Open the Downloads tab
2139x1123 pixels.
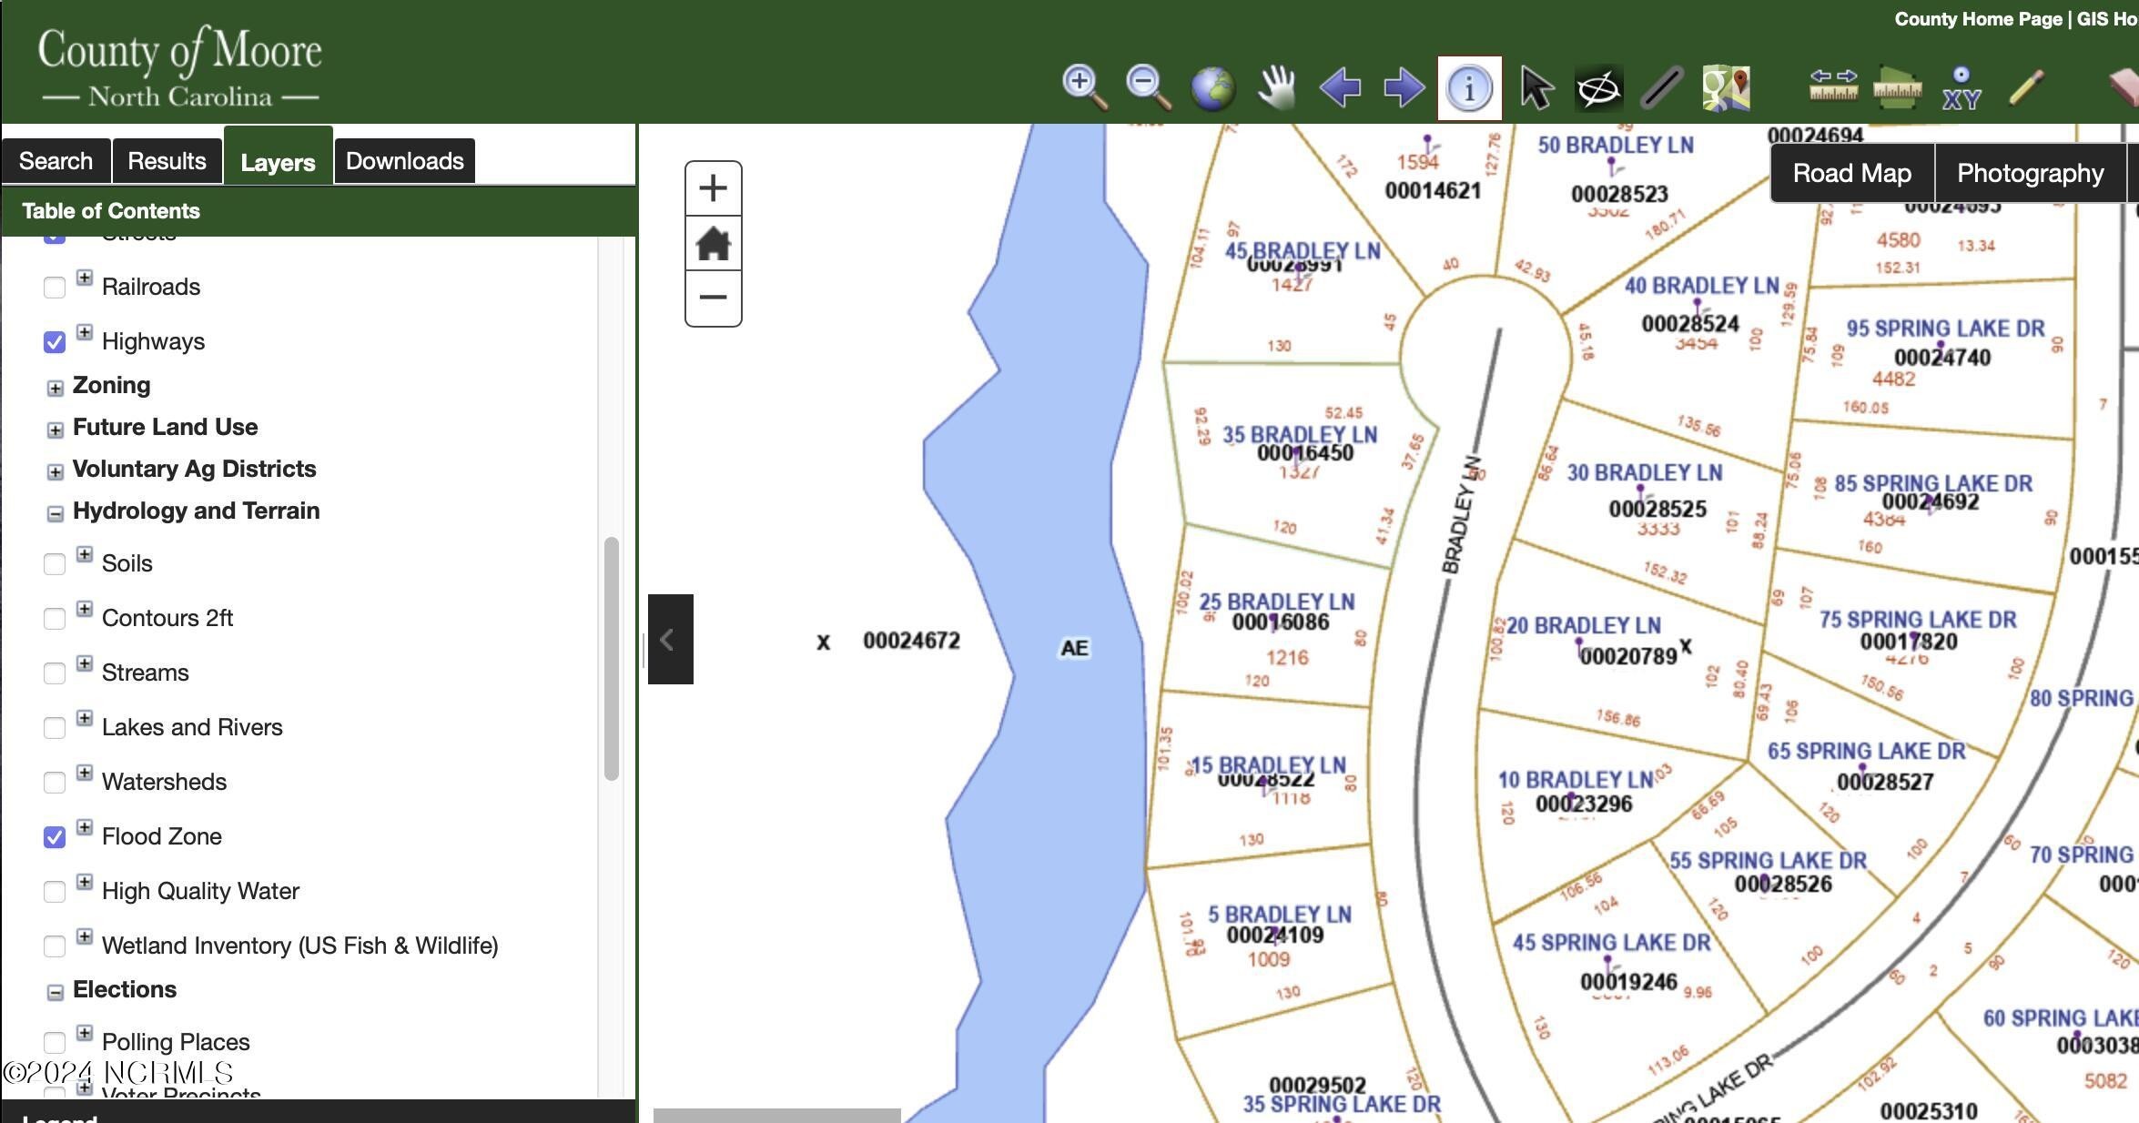click(x=405, y=161)
